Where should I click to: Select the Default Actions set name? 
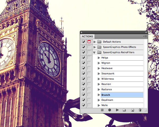(x=112, y=42)
